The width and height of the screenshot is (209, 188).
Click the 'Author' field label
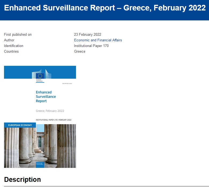9,40
